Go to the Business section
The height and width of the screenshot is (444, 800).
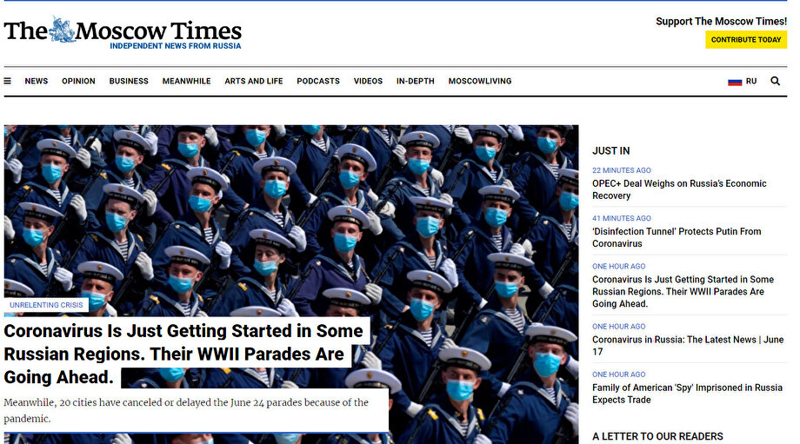[x=129, y=82]
